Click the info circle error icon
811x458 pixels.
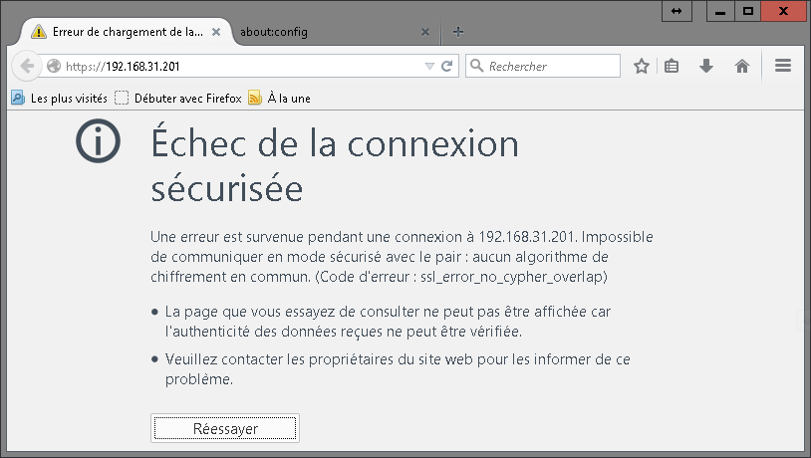click(x=98, y=140)
